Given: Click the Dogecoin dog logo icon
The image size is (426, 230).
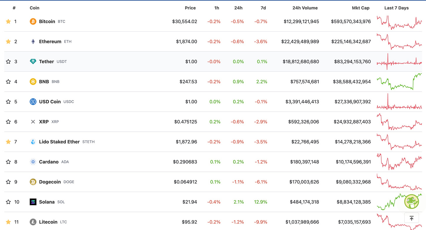Looking at the screenshot, I should pyautogui.click(x=33, y=182).
